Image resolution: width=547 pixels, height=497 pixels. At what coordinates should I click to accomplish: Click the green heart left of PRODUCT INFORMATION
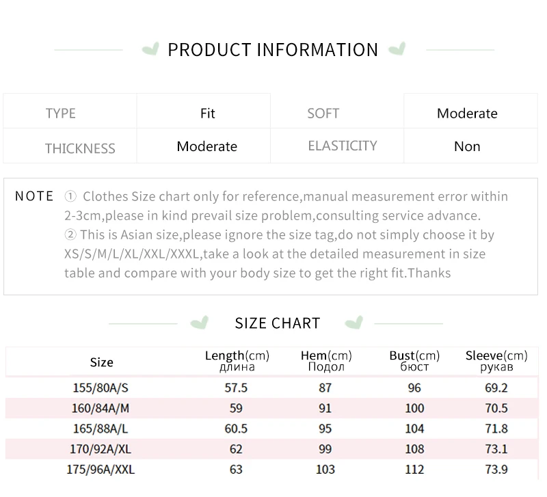click(150, 49)
